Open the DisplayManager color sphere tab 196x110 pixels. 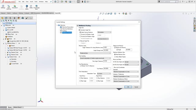[19, 18]
